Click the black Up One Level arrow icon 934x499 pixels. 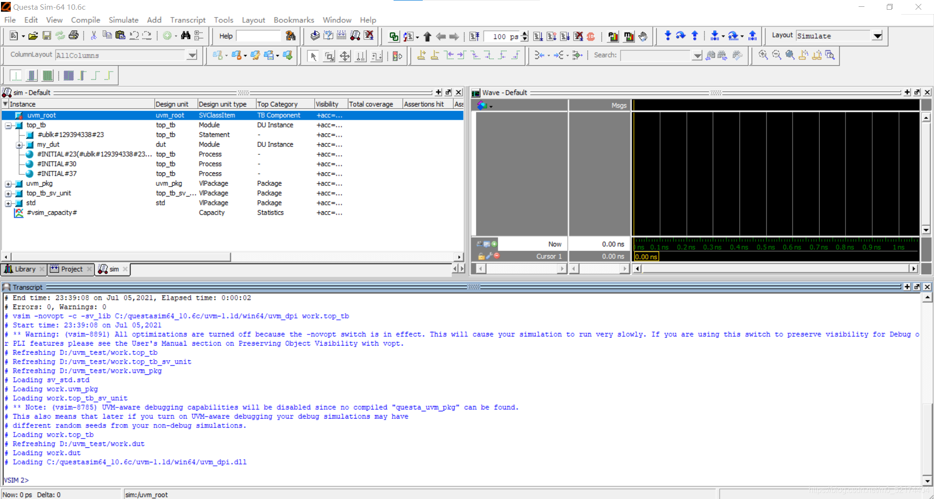427,37
